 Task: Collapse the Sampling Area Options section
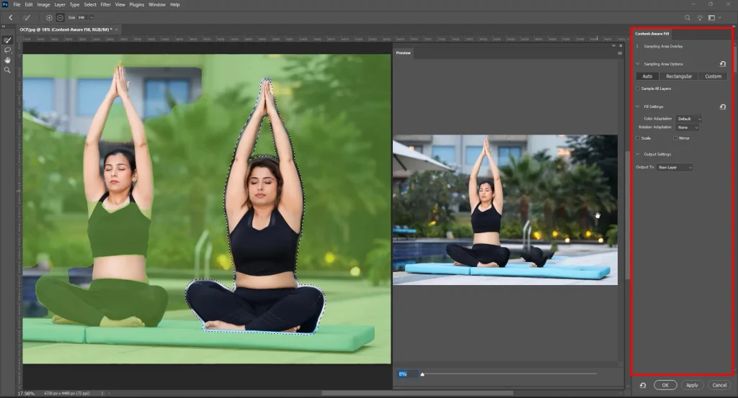[638, 64]
